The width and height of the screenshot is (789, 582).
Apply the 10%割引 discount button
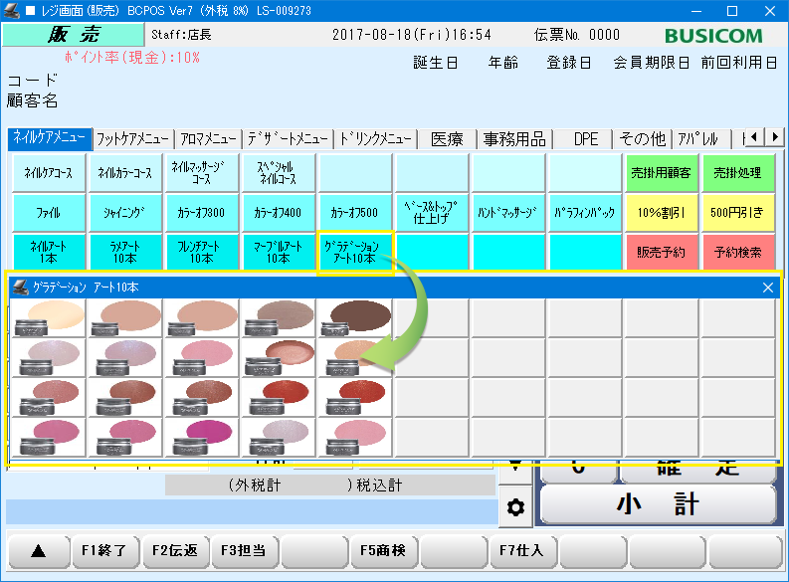coord(662,212)
